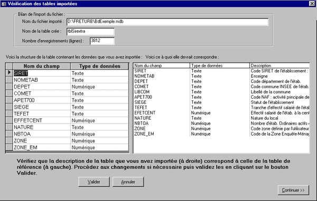This screenshot has height=201, width=317.
Task: Open data type cell for SIRET row
Action: tap(99, 73)
